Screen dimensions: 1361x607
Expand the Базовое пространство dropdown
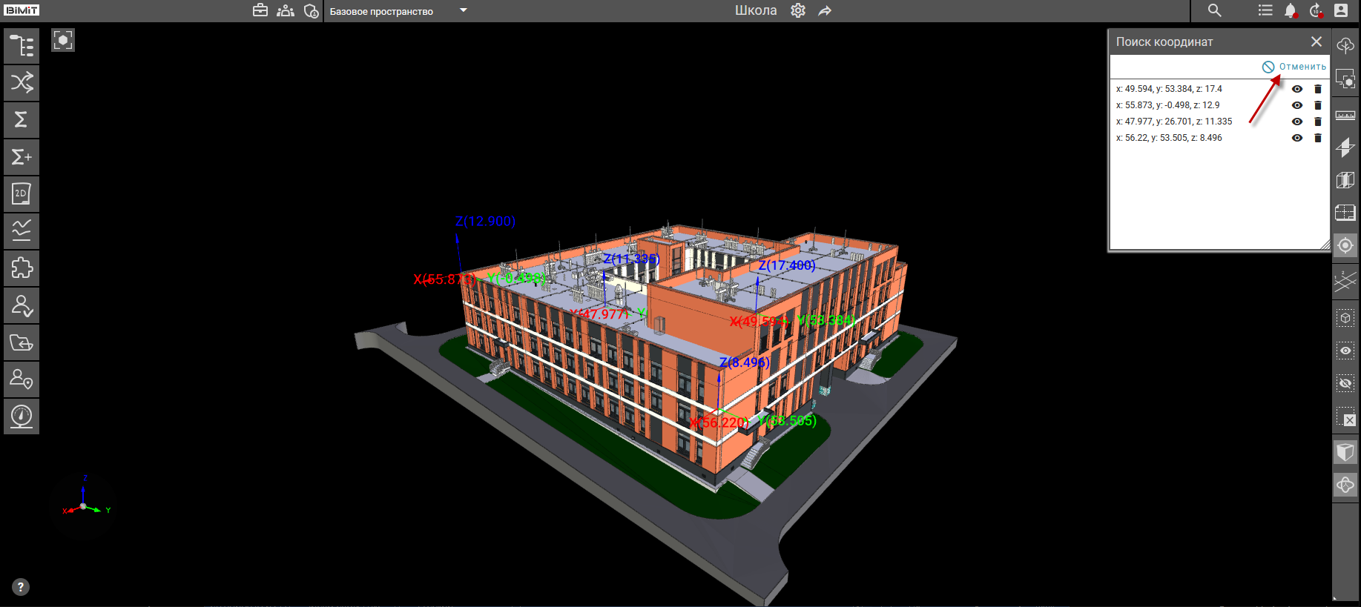tap(464, 11)
